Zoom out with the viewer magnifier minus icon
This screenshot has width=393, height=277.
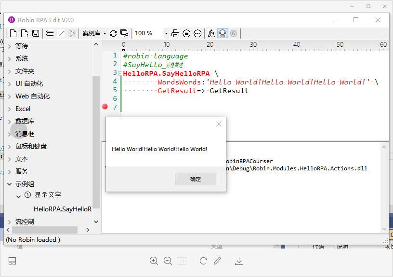click(x=168, y=261)
